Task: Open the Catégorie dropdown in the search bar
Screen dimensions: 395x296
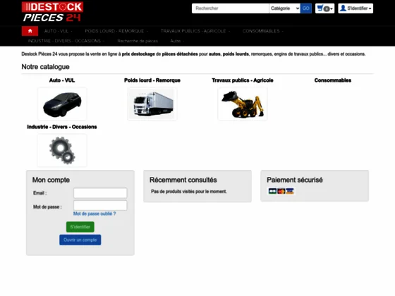Action: [x=285, y=8]
